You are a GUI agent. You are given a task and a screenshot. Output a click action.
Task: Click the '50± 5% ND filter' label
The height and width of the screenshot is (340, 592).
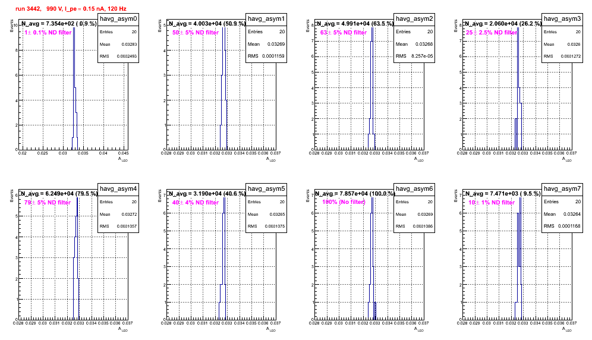196,33
